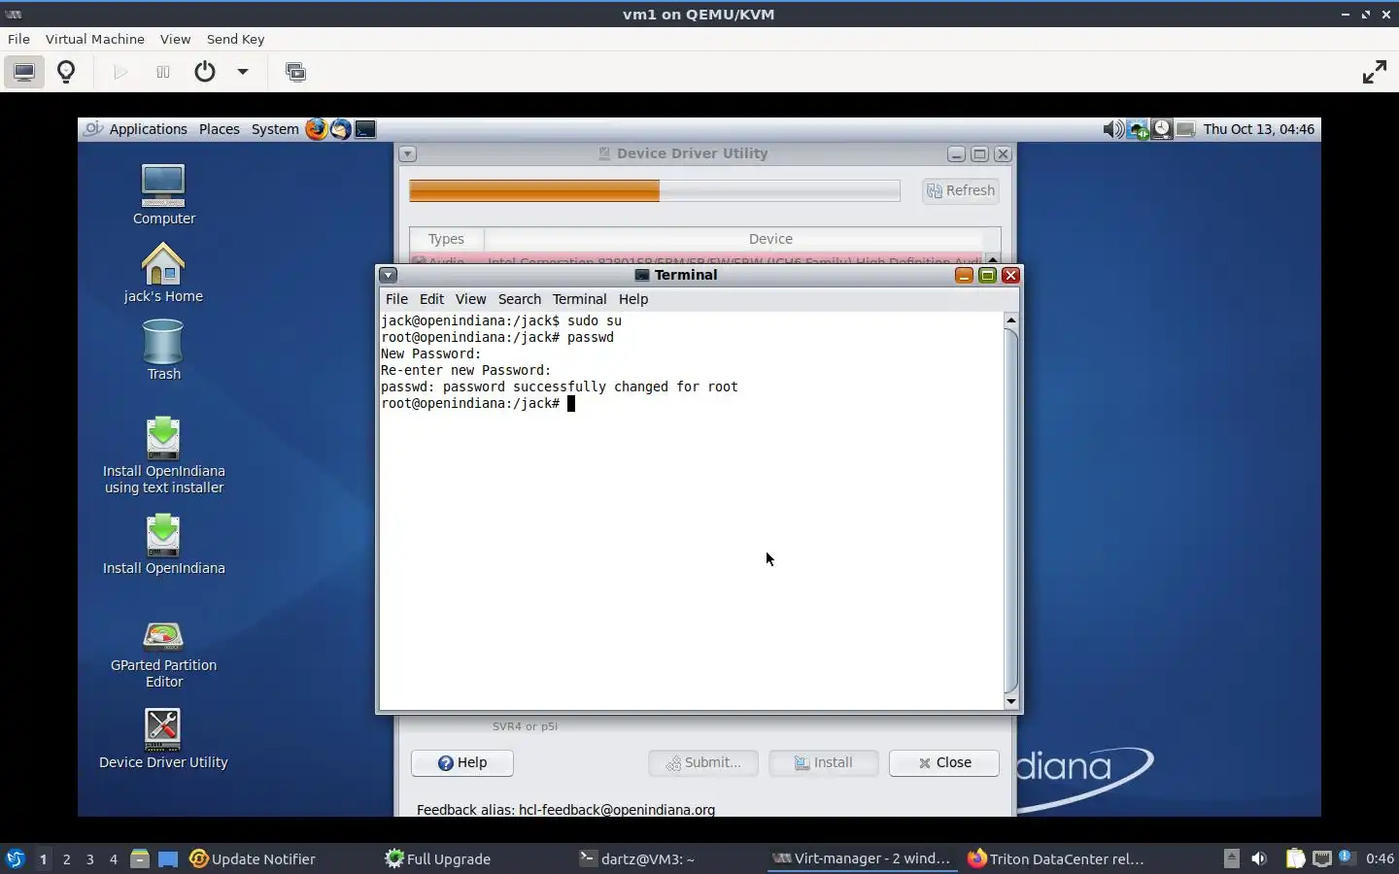This screenshot has width=1399, height=874.
Task: Click the Run virtual machine play icon
Action: pos(120,72)
